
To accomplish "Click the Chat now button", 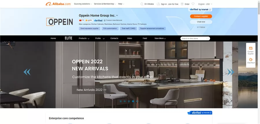I will (x=201, y=22).
